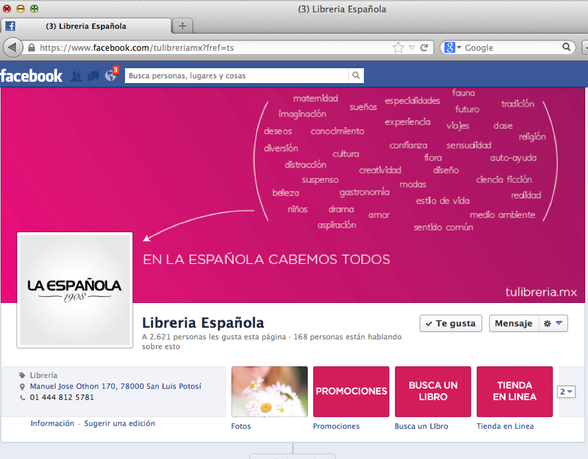Click 'Sugerir una edición' link
Image resolution: width=588 pixels, height=459 pixels.
click(119, 423)
